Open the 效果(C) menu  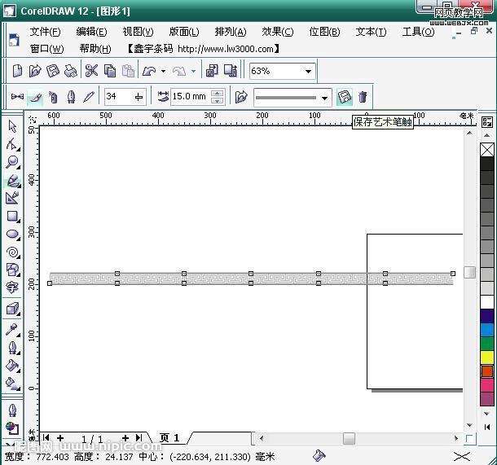[x=278, y=32]
